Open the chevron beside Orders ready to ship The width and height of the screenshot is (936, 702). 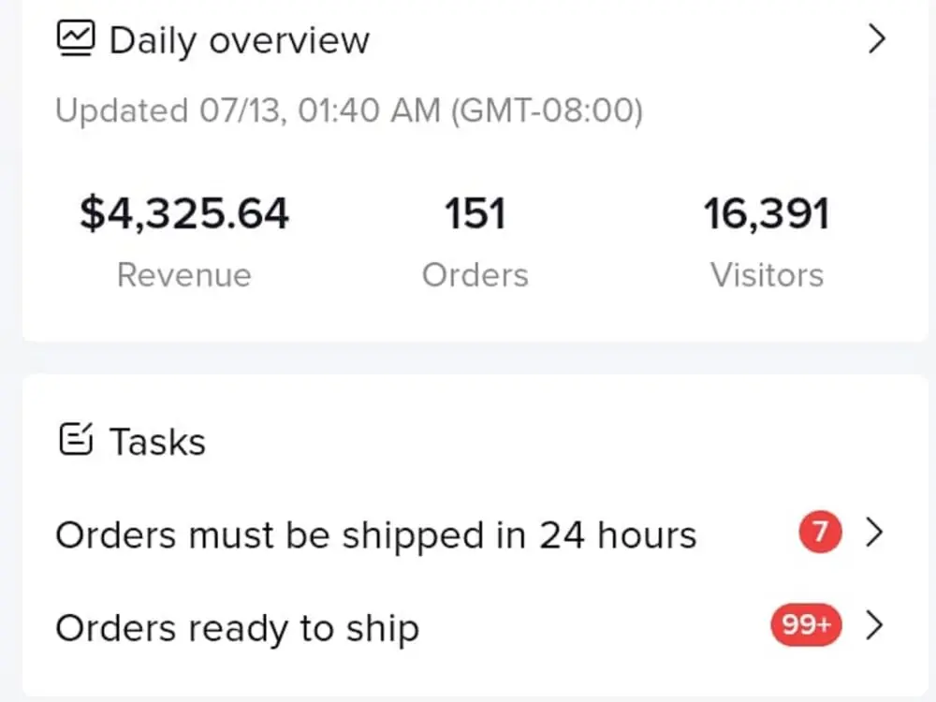point(875,626)
